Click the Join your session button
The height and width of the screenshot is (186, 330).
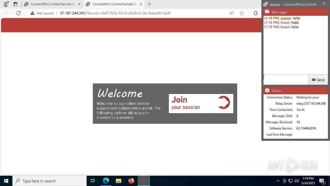(201, 103)
